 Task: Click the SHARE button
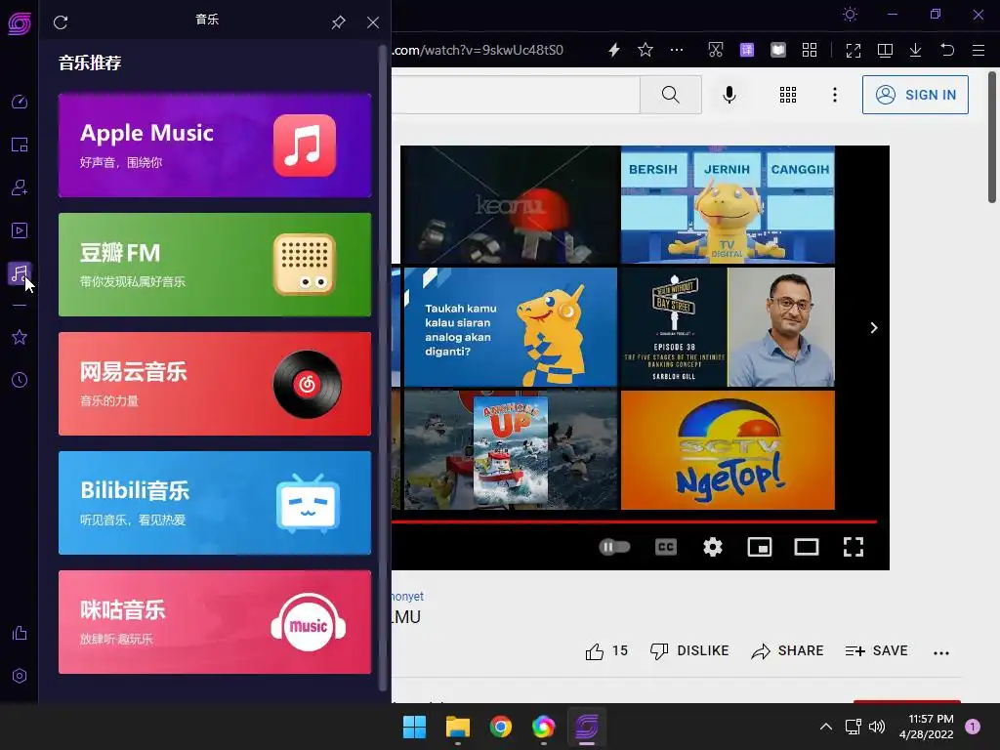pos(787,651)
